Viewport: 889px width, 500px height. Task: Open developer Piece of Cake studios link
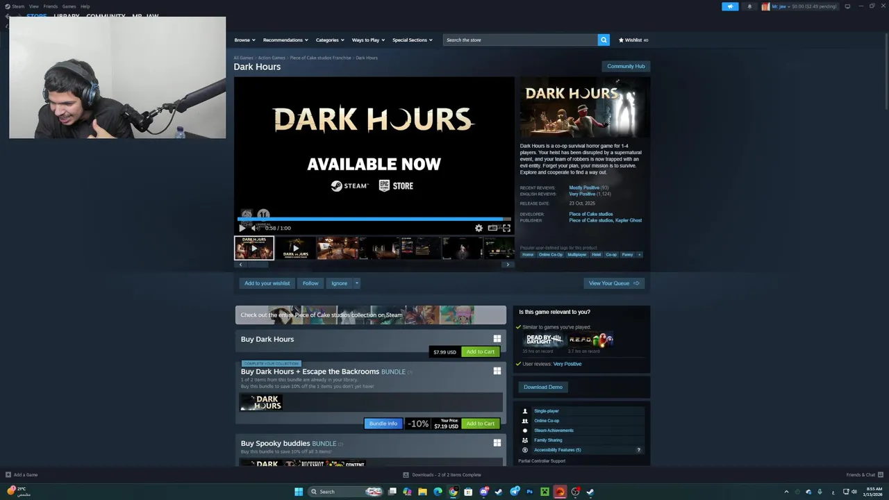pos(591,214)
